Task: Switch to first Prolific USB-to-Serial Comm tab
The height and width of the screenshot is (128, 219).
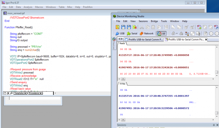Action: pos(144,40)
